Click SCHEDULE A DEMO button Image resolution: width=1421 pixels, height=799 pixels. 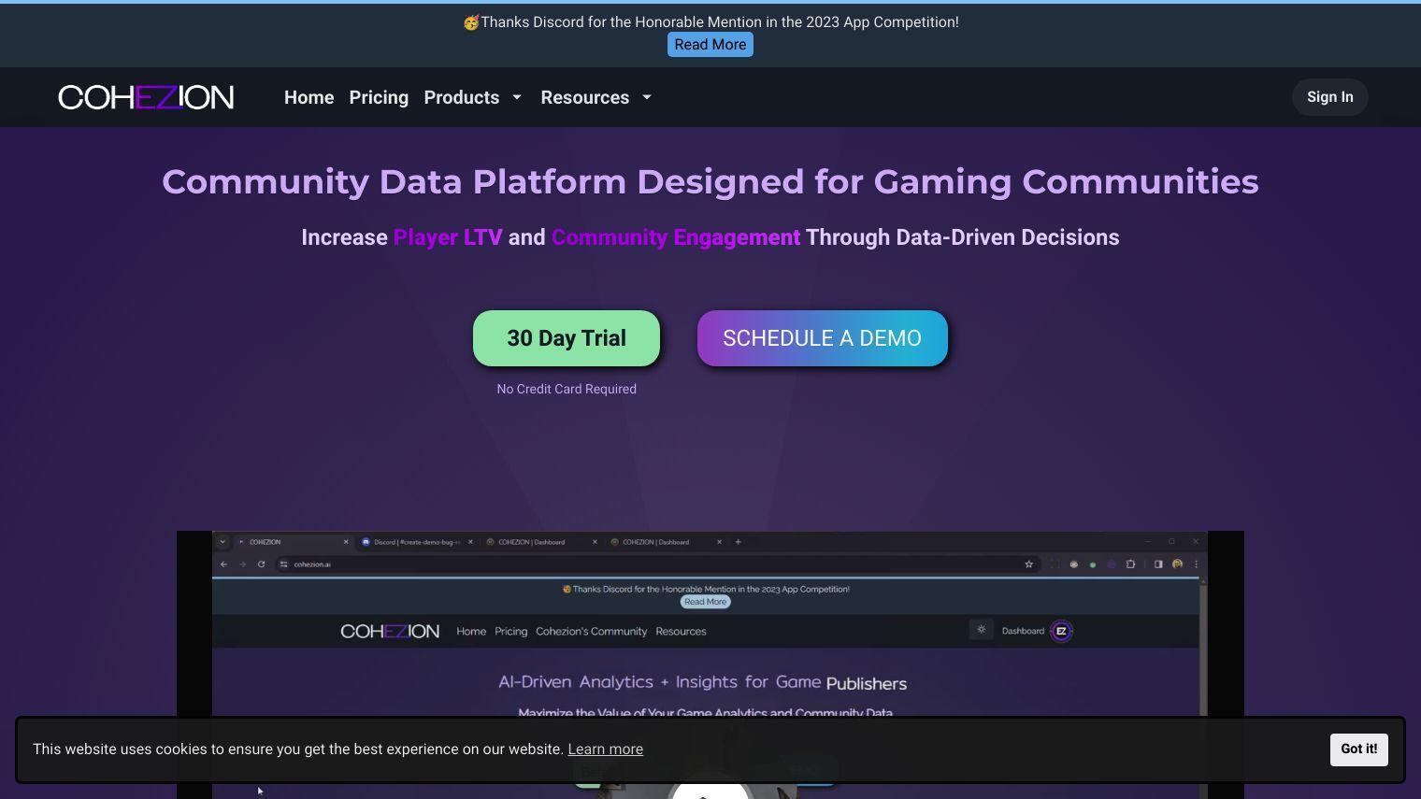(x=823, y=338)
